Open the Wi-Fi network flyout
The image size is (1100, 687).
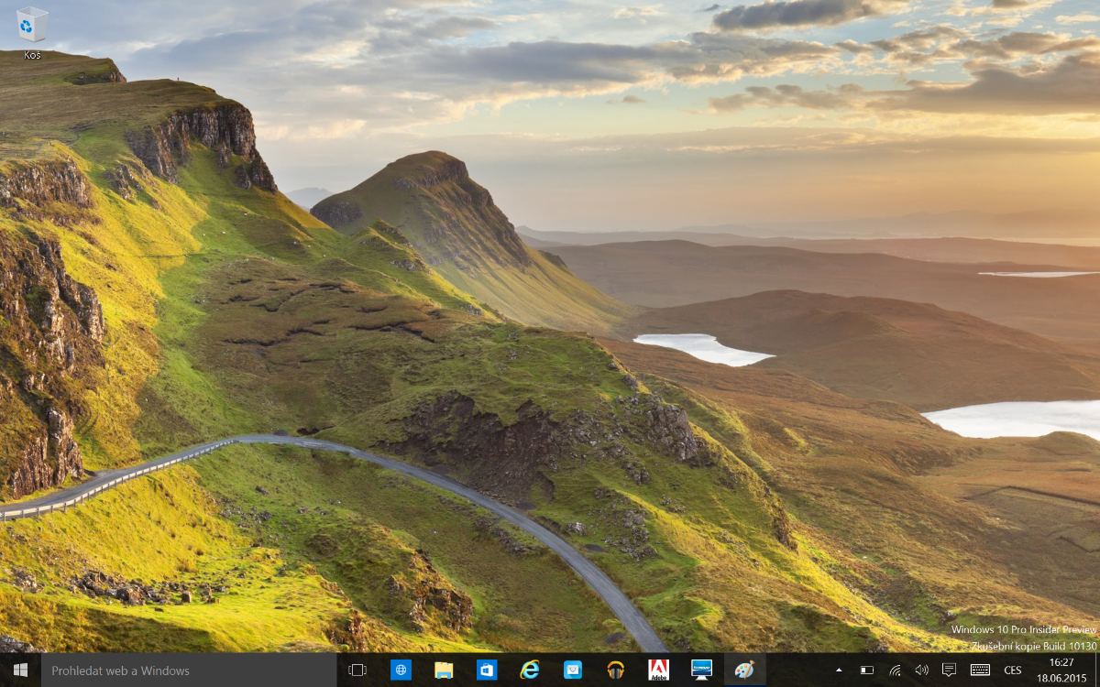tap(895, 671)
